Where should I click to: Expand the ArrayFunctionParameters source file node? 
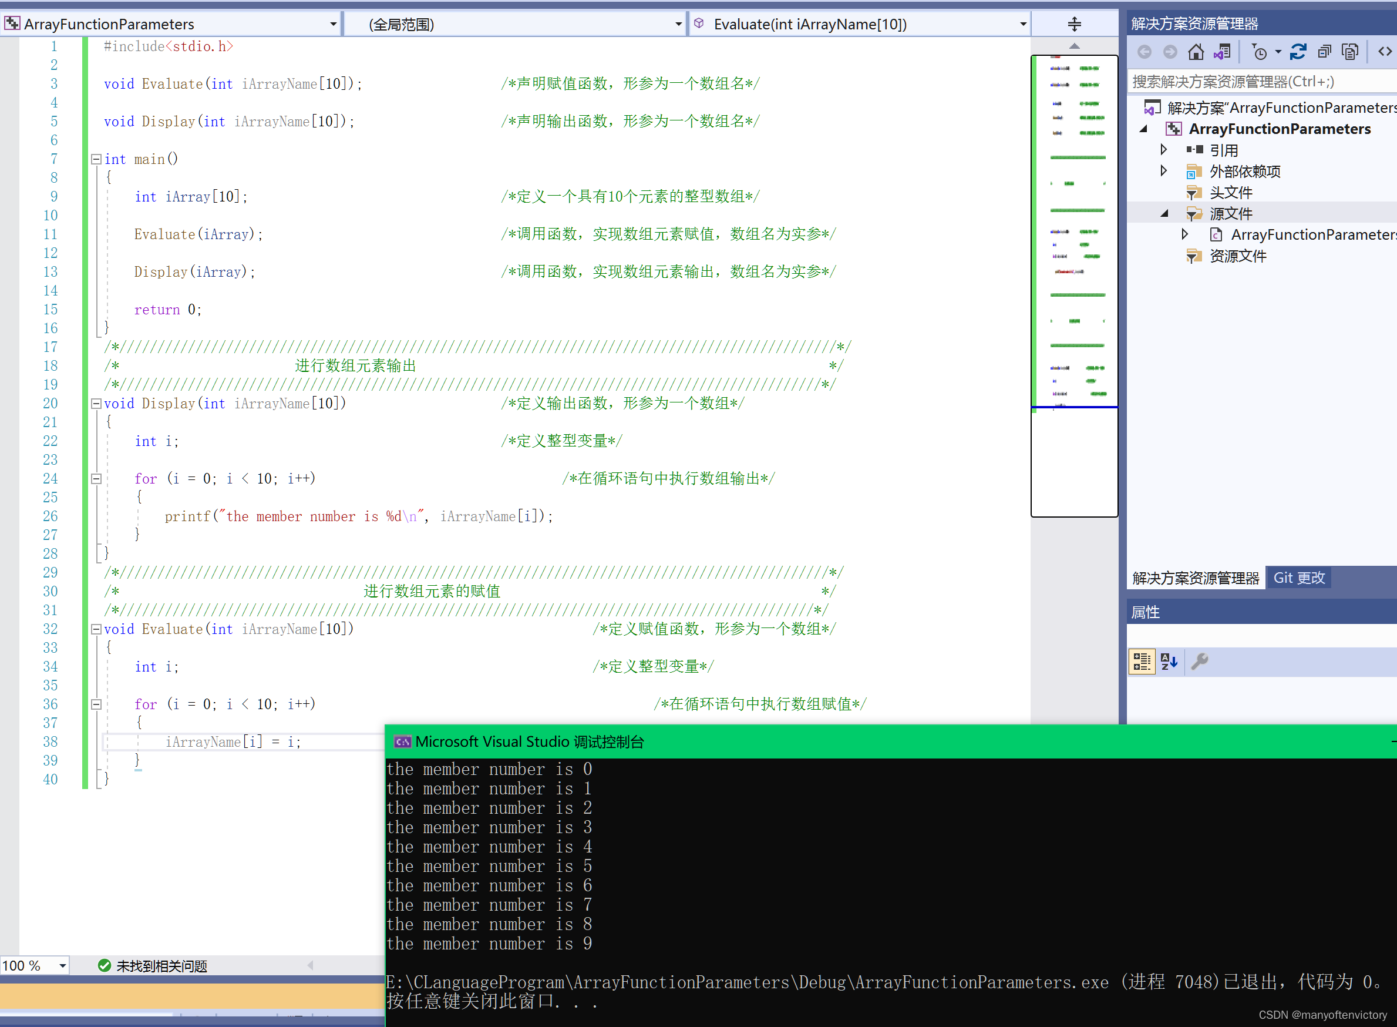pos(1185,234)
